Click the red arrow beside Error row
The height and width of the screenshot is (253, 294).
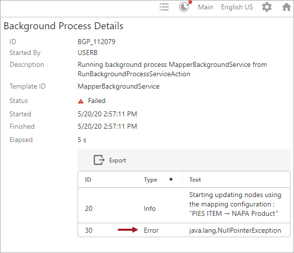tap(127, 230)
